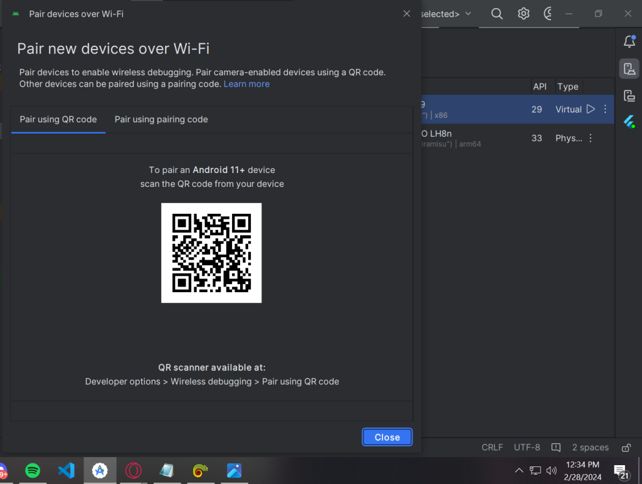Screen dimensions: 642x484
Task: Open more actions for the API 29 virtual device
Action: tap(605, 109)
